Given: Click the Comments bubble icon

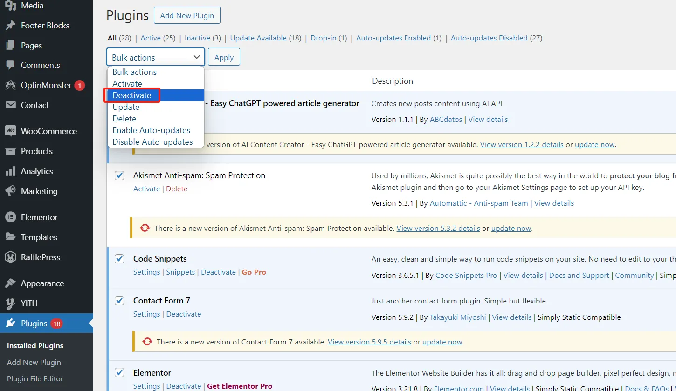Looking at the screenshot, I should 10,65.
